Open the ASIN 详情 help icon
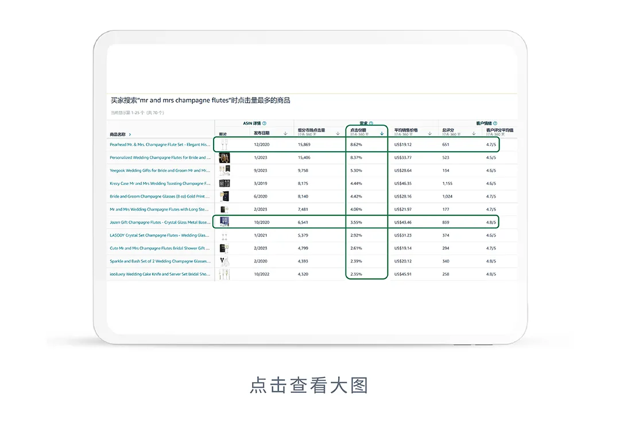 pos(265,123)
